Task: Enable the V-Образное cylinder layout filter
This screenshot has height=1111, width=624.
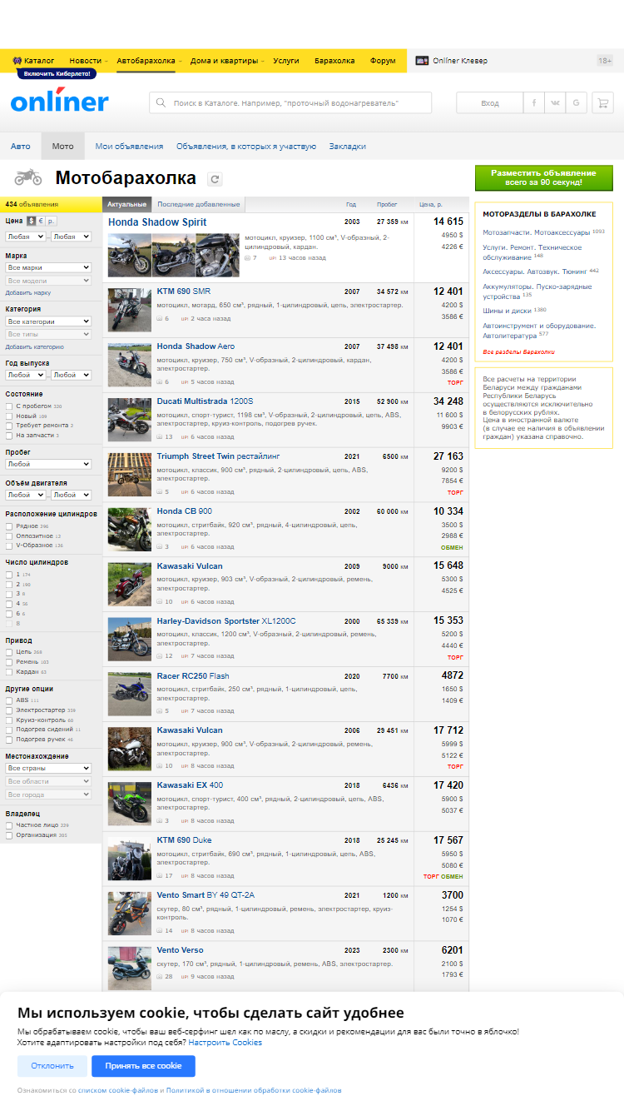Action: (x=9, y=546)
